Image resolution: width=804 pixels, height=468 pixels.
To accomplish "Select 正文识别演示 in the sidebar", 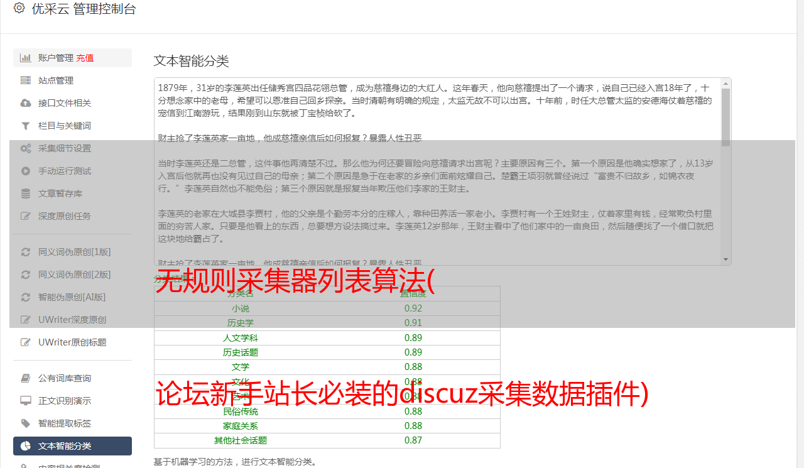I will tap(72, 401).
